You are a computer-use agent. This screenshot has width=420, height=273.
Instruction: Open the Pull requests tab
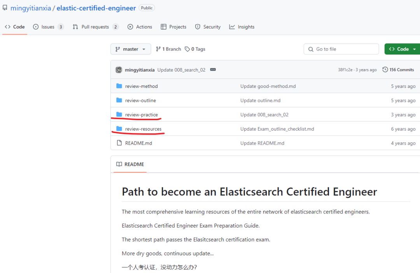coord(96,27)
